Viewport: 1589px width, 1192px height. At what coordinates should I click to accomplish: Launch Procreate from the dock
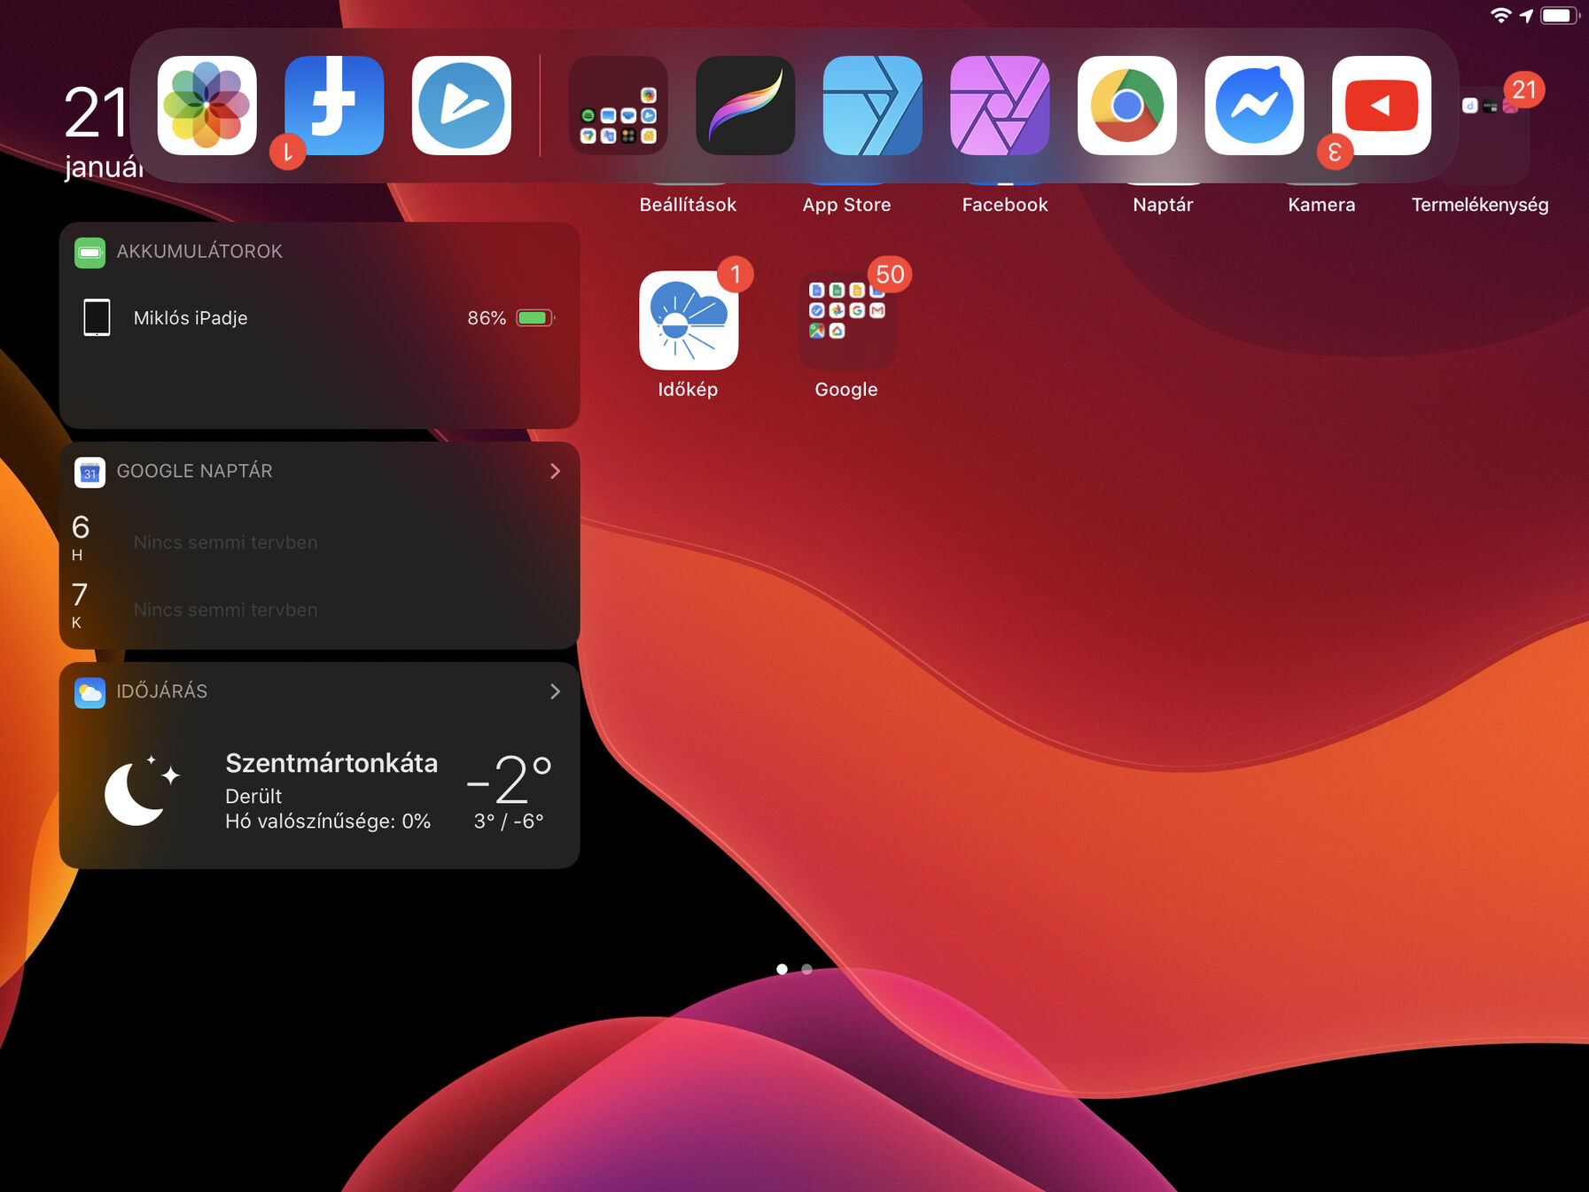tap(745, 105)
